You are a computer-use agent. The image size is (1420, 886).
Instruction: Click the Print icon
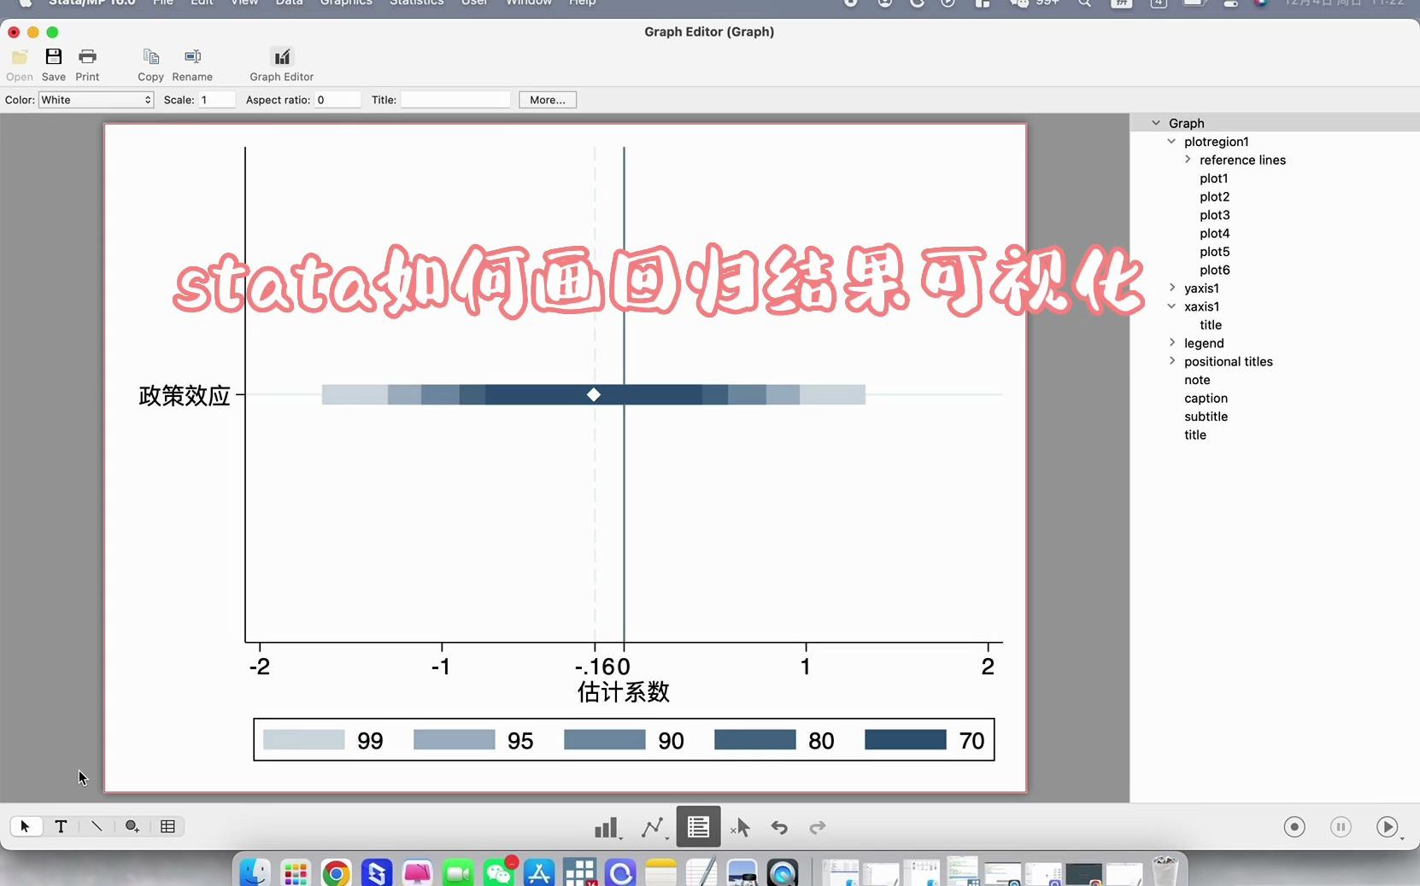pyautogui.click(x=86, y=61)
